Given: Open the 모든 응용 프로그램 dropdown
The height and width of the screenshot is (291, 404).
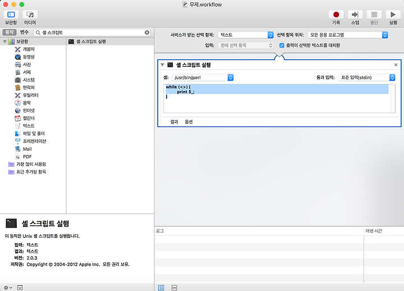Looking at the screenshot, I should [x=348, y=35].
